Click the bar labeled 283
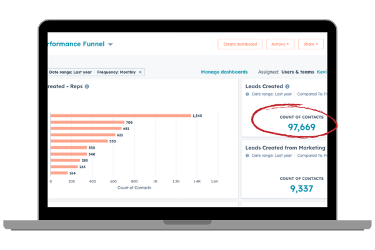This screenshot has height=250, width=375. tap(65, 160)
